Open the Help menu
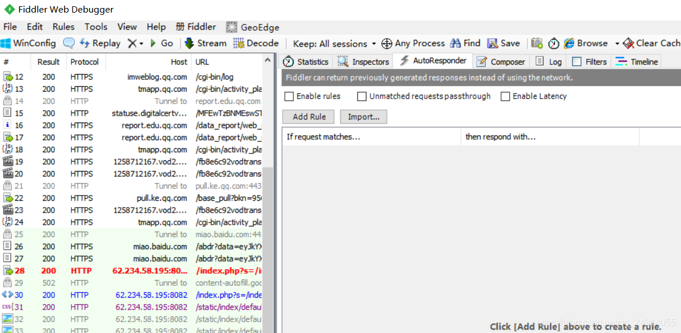The height and width of the screenshot is (333, 681). click(x=156, y=27)
